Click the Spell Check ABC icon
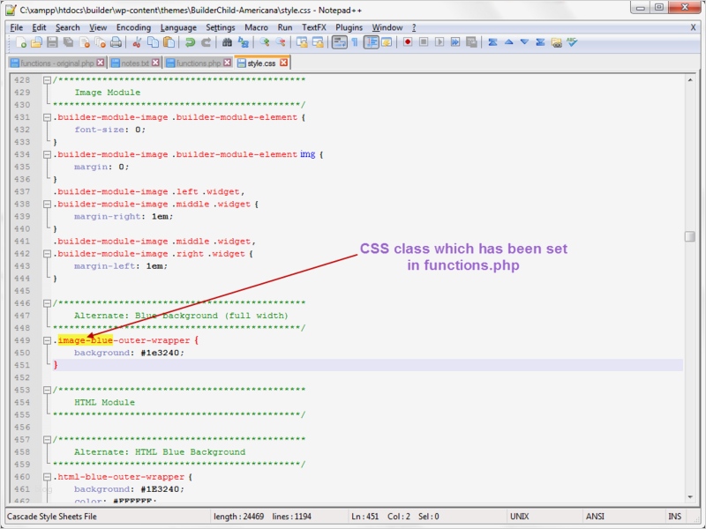The width and height of the screenshot is (706, 529). (572, 42)
